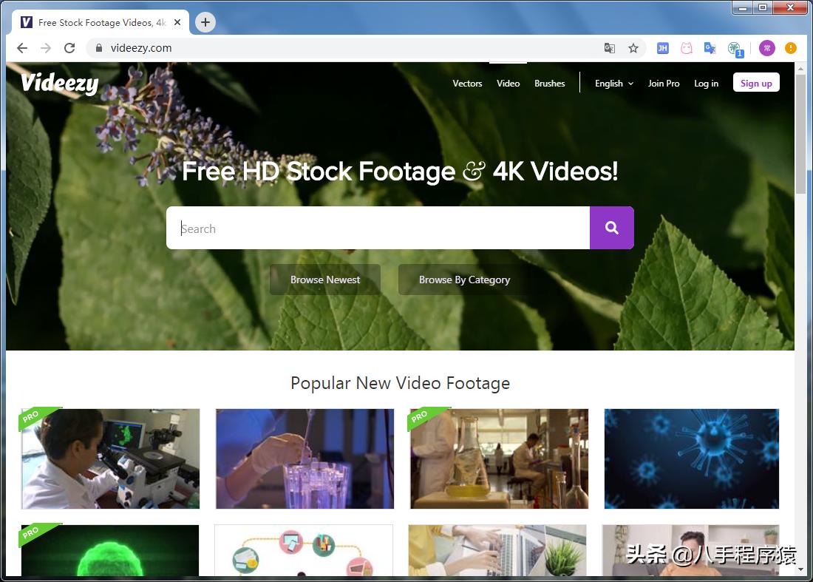Open a new browser tab
813x582 pixels.
(205, 22)
